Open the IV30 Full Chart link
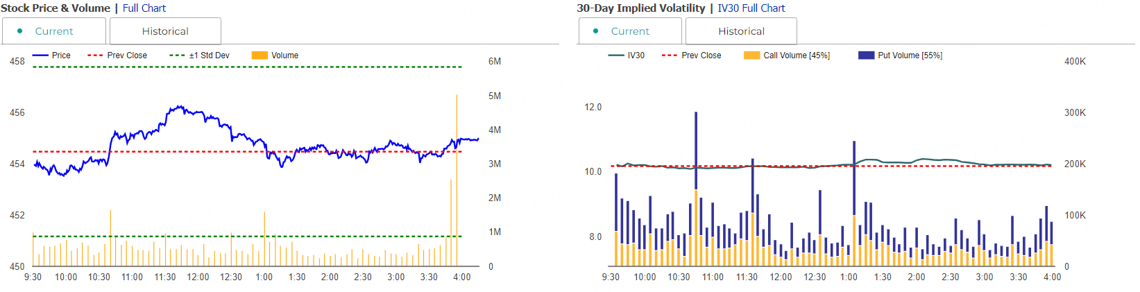Viewport: 1140px width, 292px height. [751, 8]
